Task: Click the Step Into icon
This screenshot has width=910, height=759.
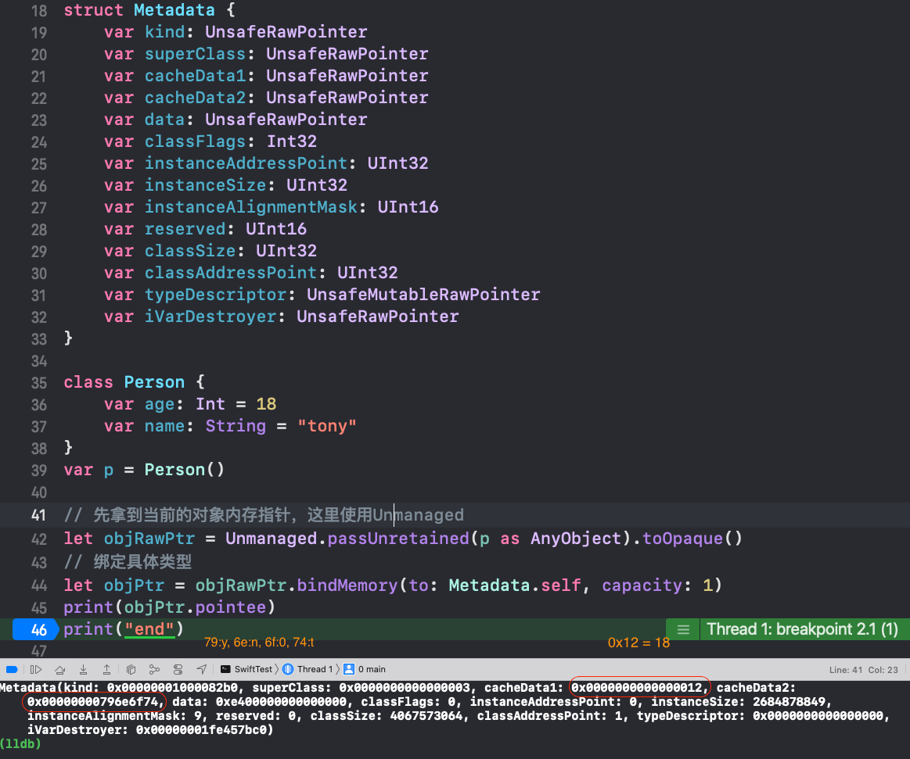Action: pyautogui.click(x=84, y=669)
